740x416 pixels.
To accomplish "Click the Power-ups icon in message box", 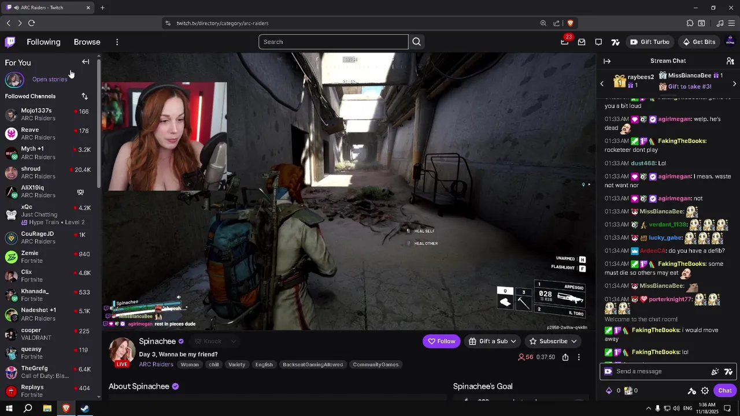I will [x=608, y=372].
